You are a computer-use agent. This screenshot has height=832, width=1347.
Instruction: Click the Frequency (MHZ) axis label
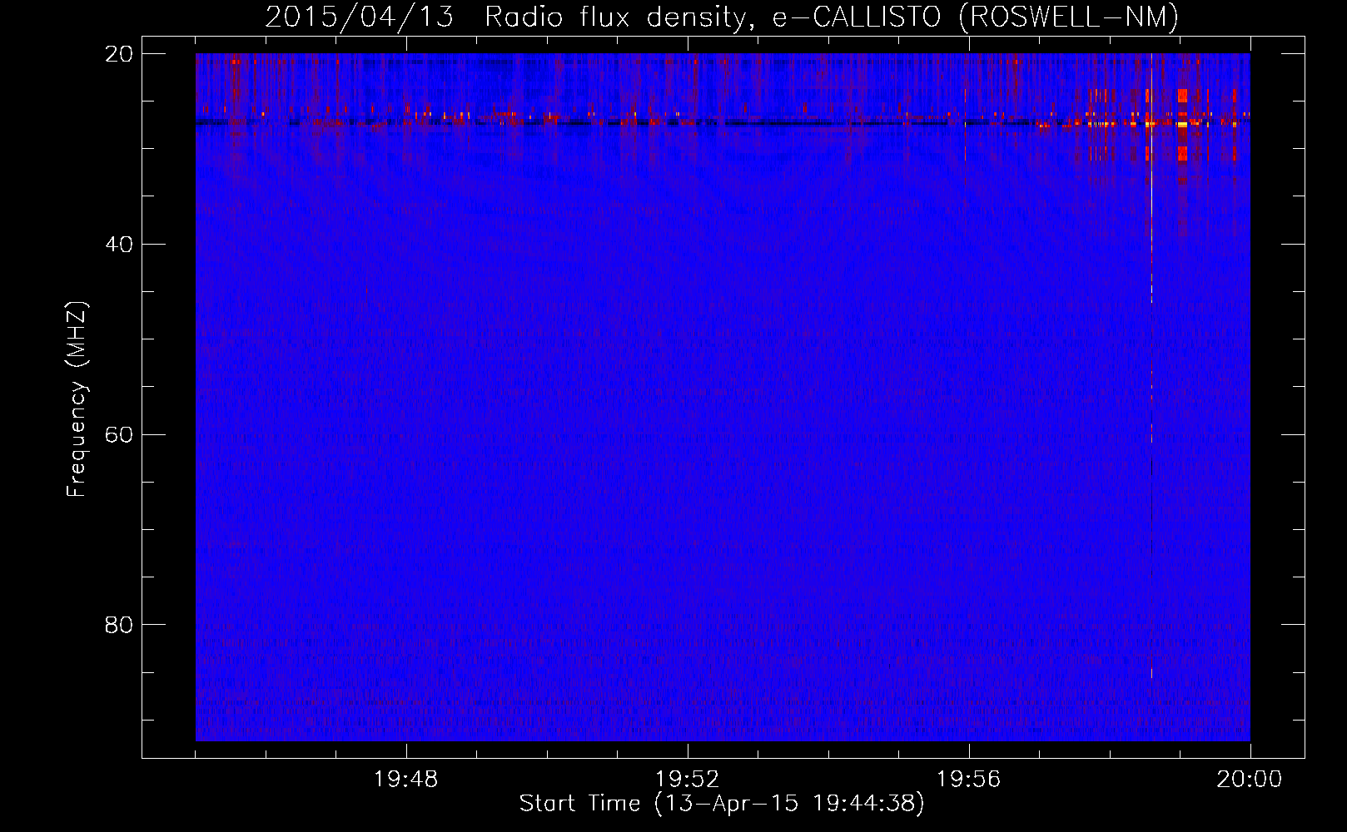(77, 399)
